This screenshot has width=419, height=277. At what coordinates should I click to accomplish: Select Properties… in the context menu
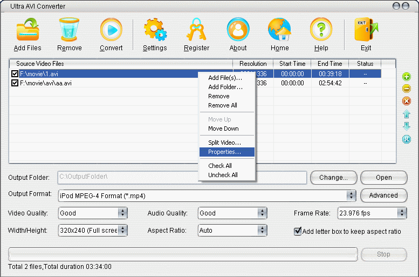click(x=224, y=152)
